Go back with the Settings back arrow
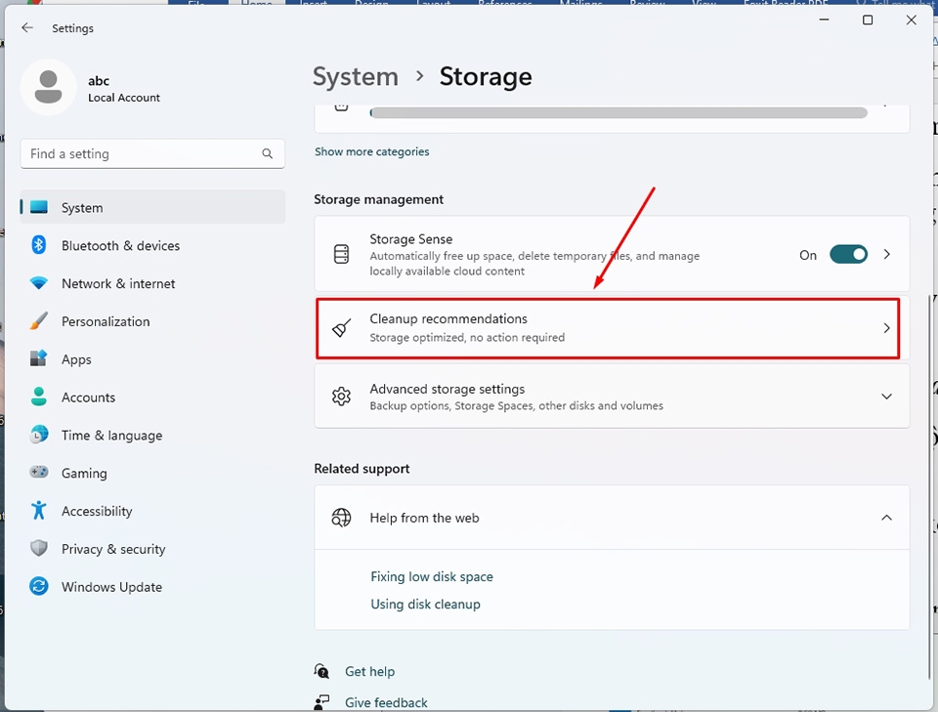The height and width of the screenshot is (712, 938). click(27, 27)
